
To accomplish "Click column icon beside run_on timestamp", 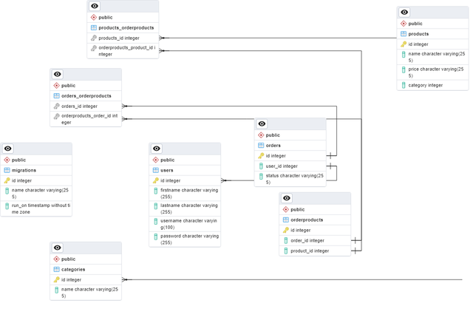I will pos(7,206).
